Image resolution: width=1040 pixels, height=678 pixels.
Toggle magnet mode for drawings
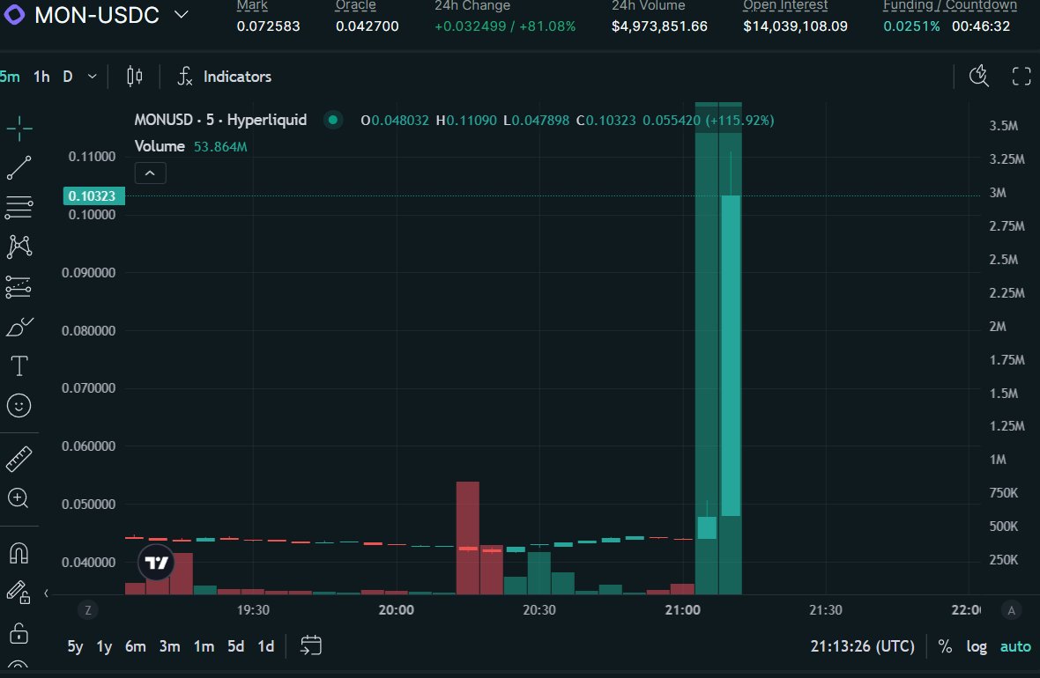(x=19, y=553)
